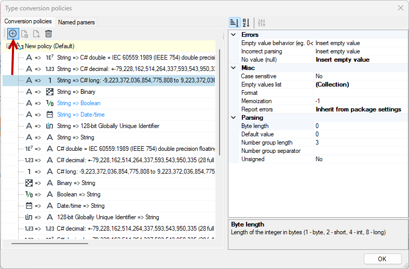The height and width of the screenshot is (269, 409).
Task: Select the Memoization property label
Action: tap(256, 101)
